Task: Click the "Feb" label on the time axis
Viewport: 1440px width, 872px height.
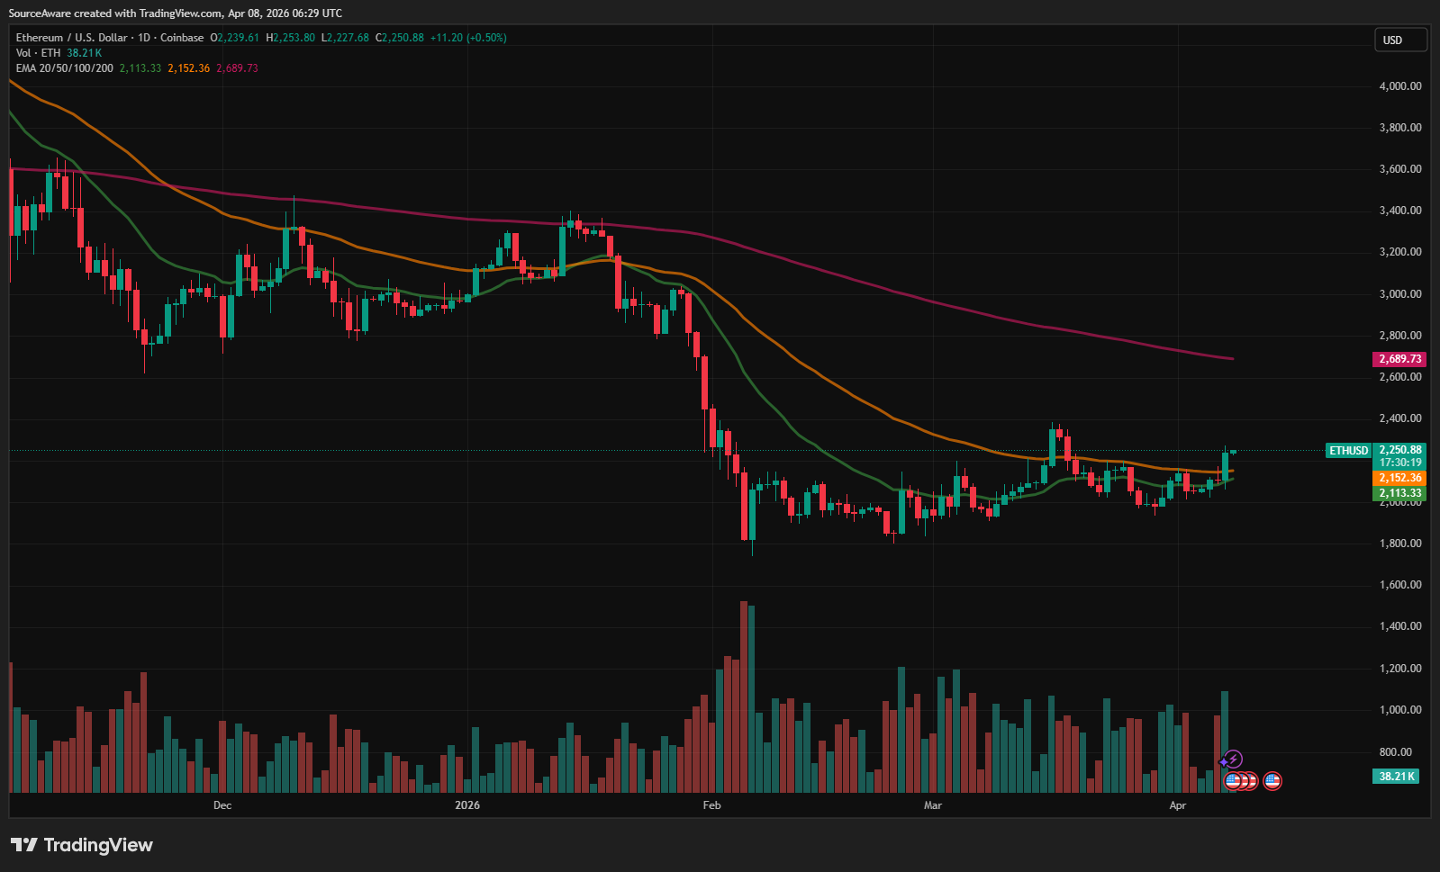Action: [x=711, y=805]
